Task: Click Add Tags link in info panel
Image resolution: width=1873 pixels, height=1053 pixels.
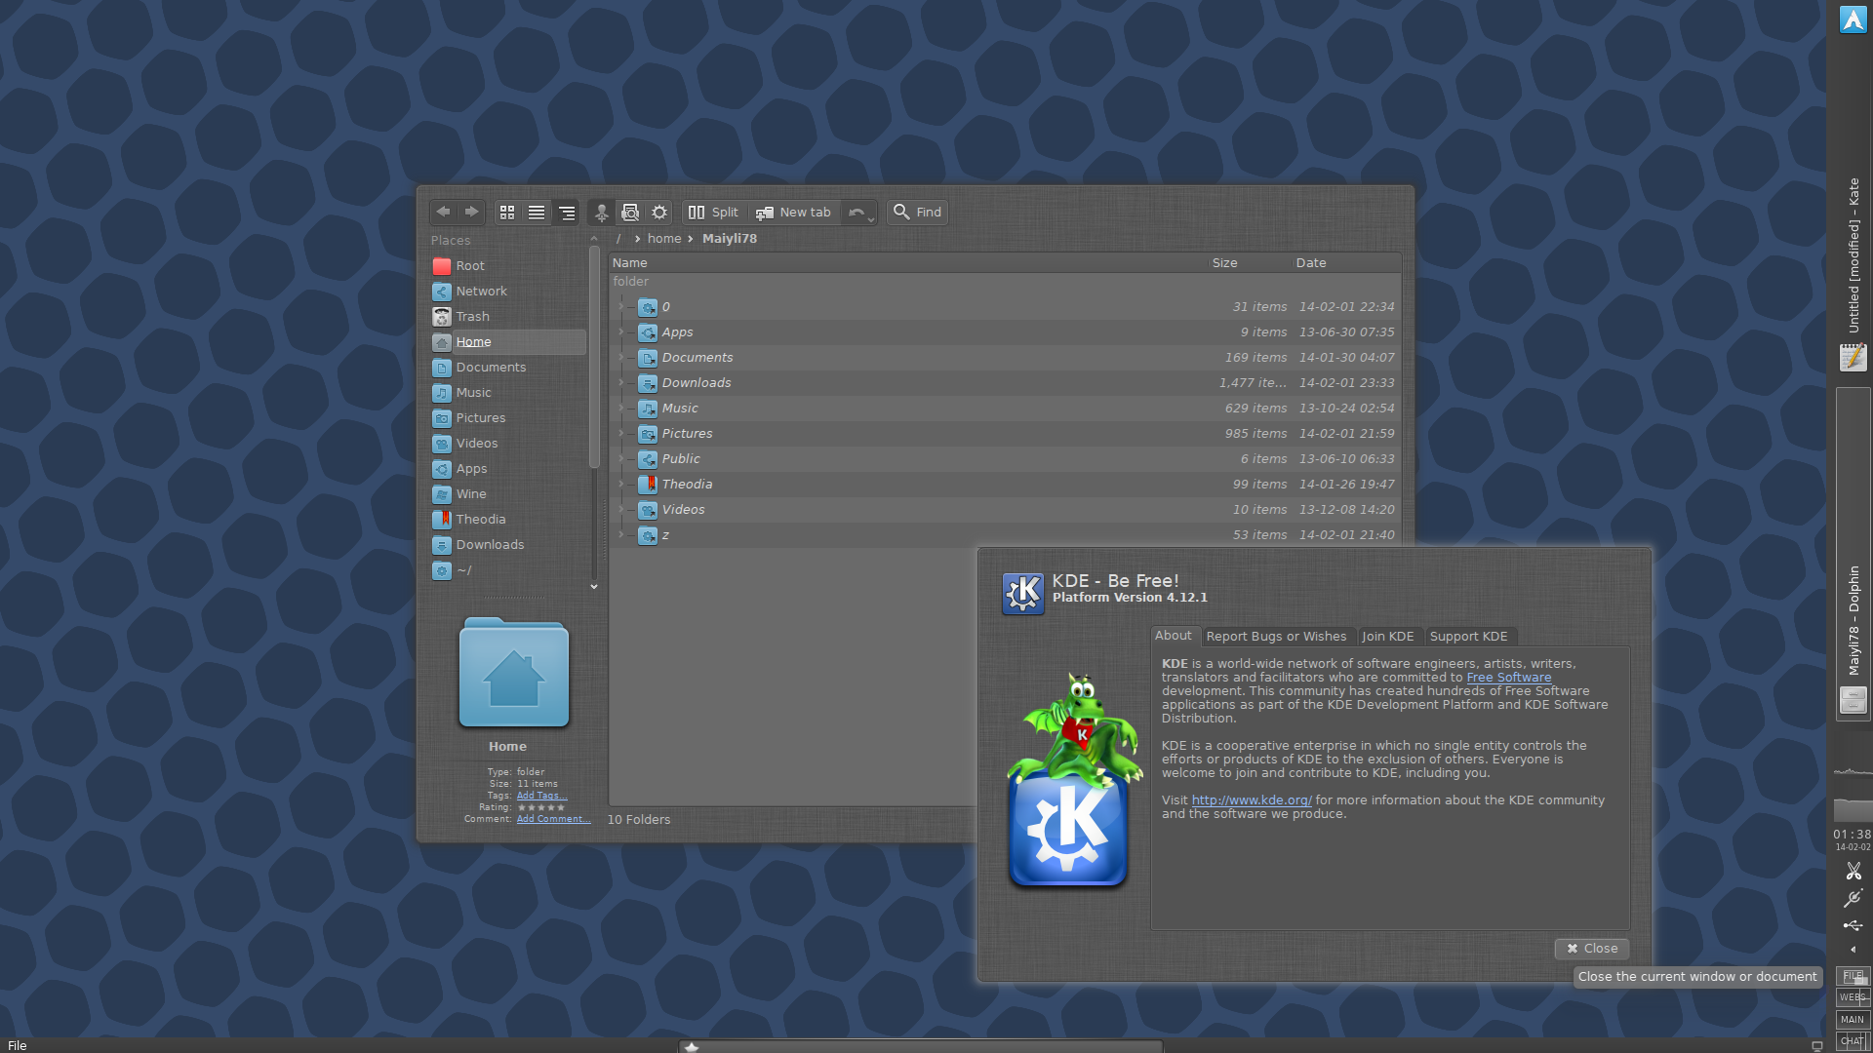Action: click(541, 796)
